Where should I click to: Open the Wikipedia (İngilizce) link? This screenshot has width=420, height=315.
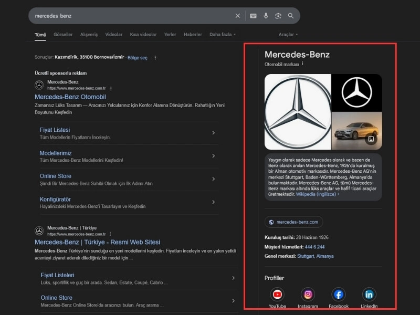pyautogui.click(x=317, y=194)
